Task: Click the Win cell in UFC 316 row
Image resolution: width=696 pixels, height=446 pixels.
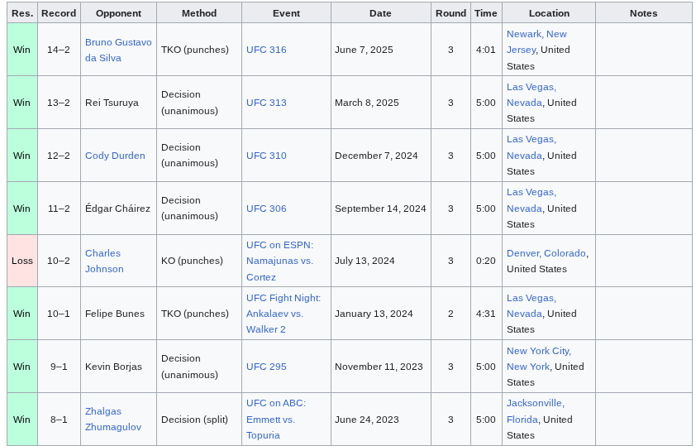Action: coord(22,50)
